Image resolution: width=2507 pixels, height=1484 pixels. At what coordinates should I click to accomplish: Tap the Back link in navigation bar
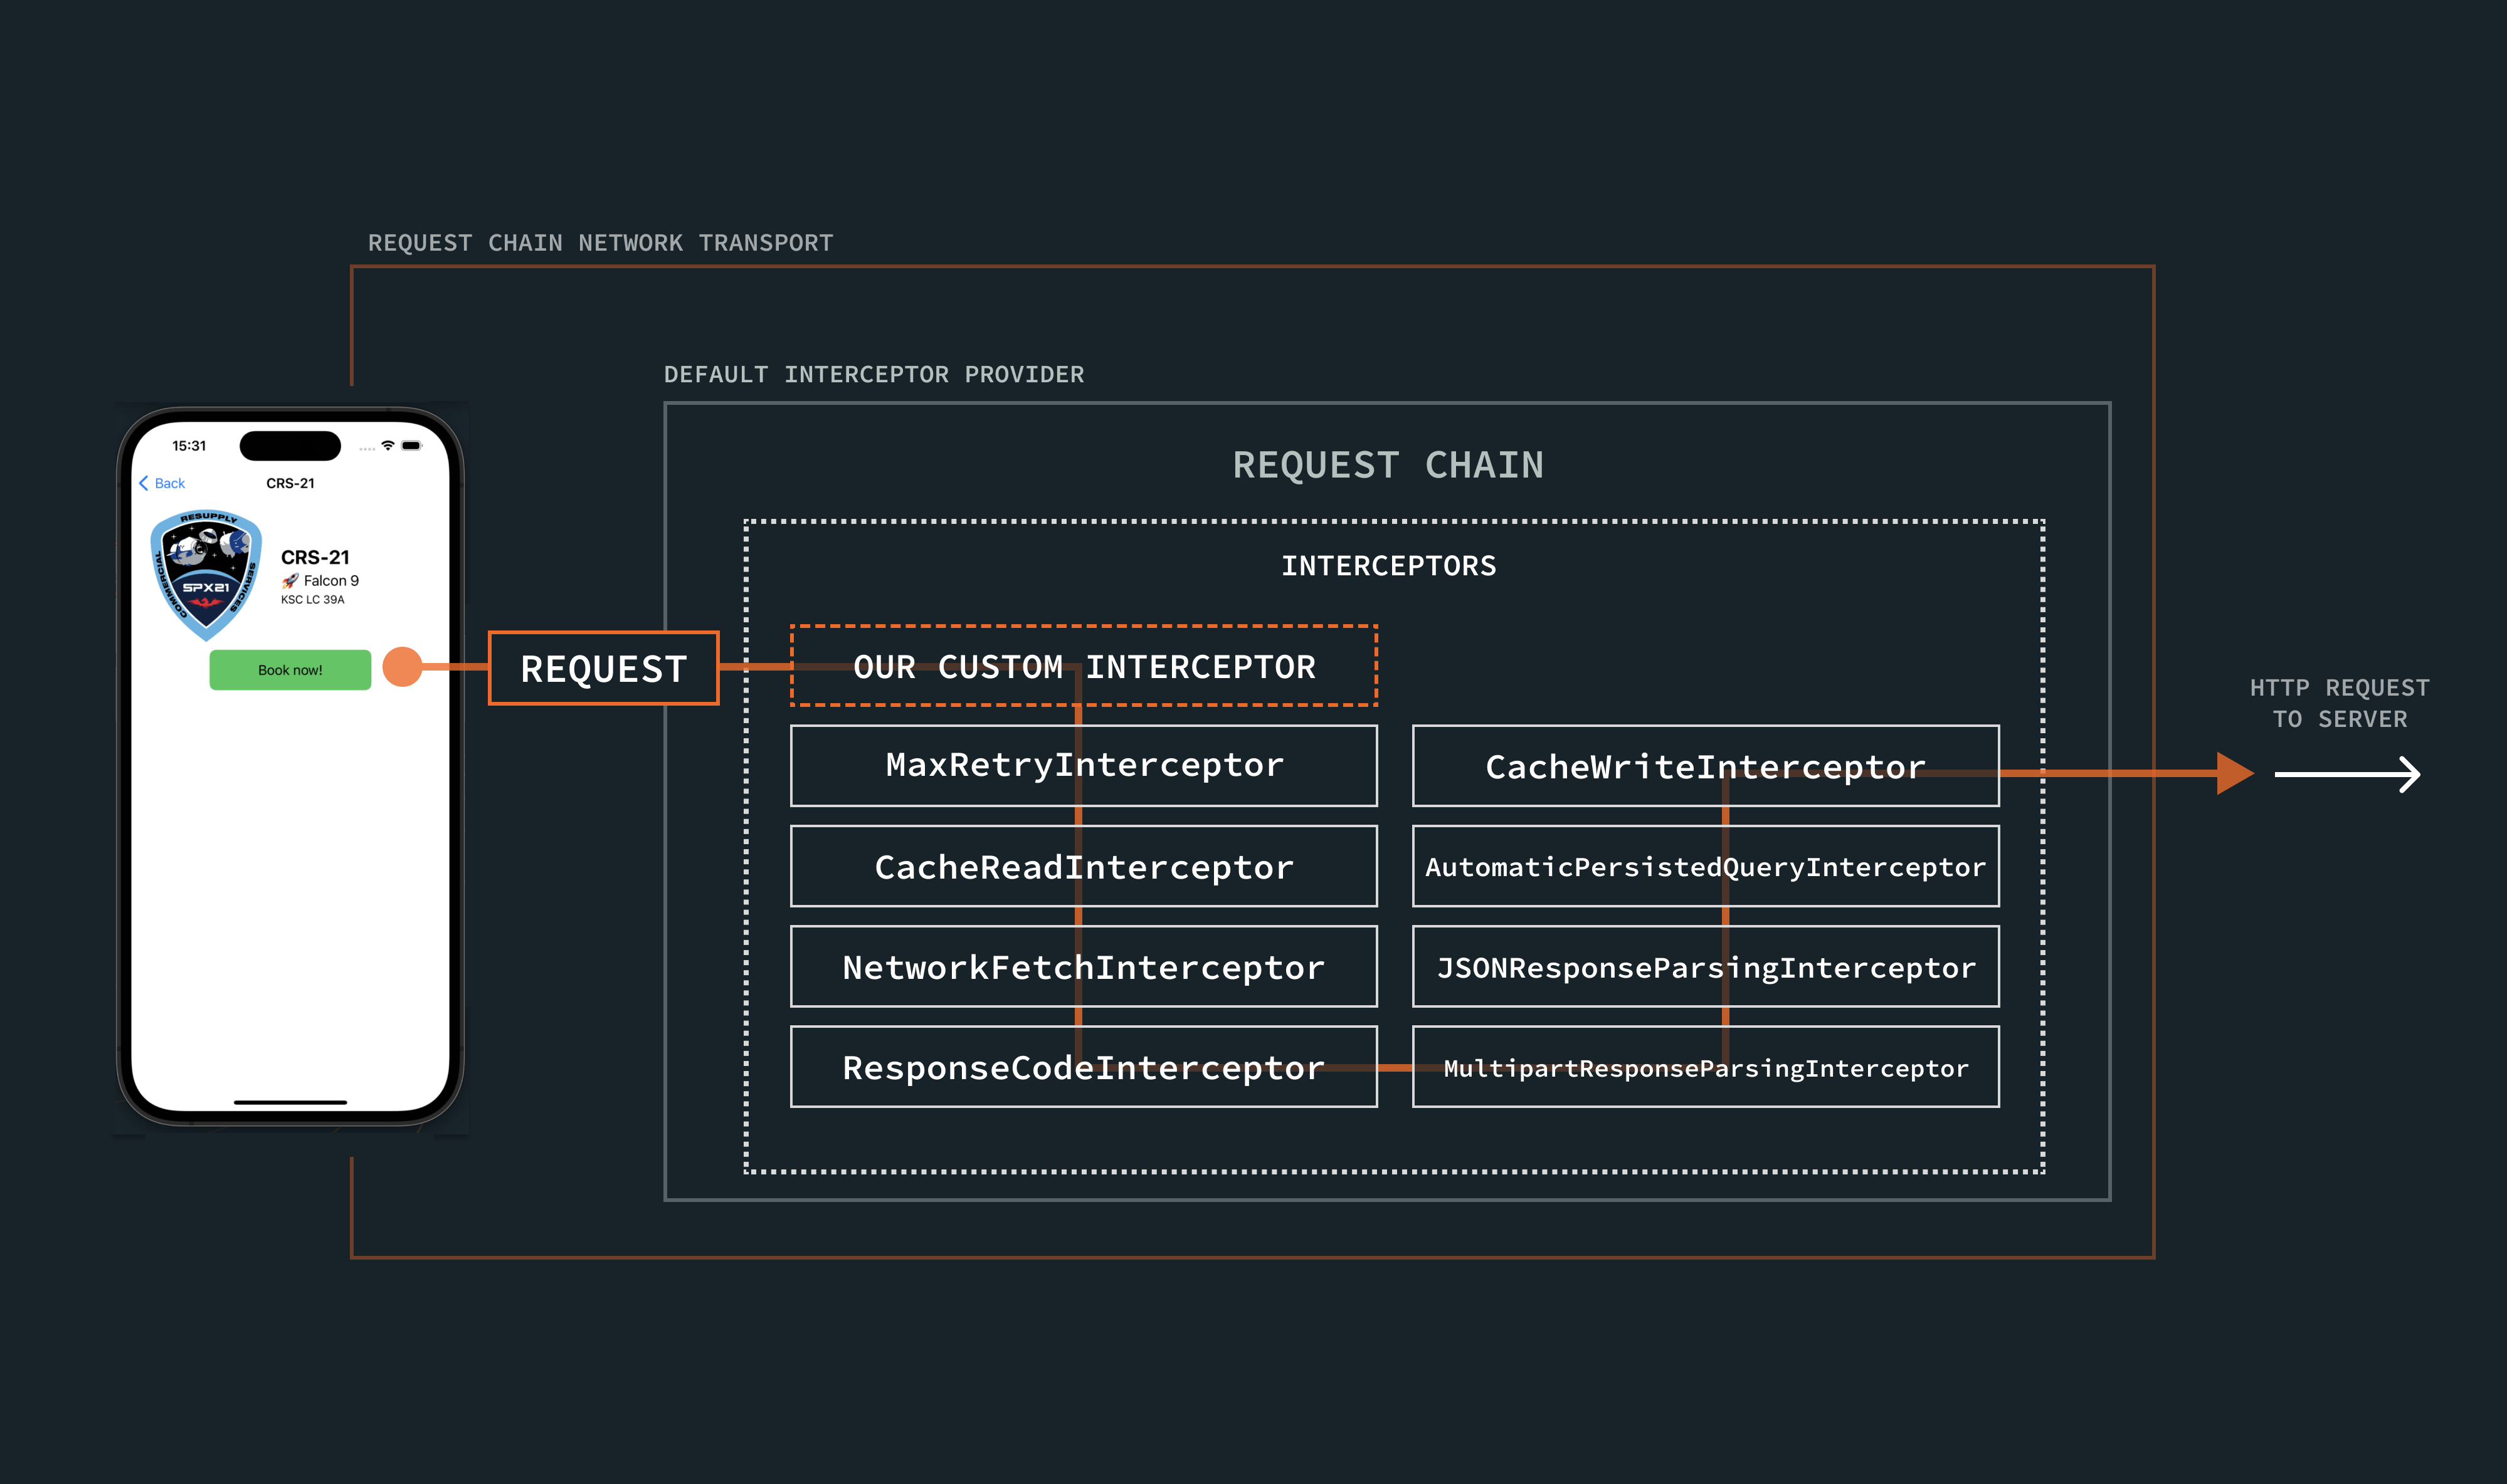pyautogui.click(x=169, y=483)
